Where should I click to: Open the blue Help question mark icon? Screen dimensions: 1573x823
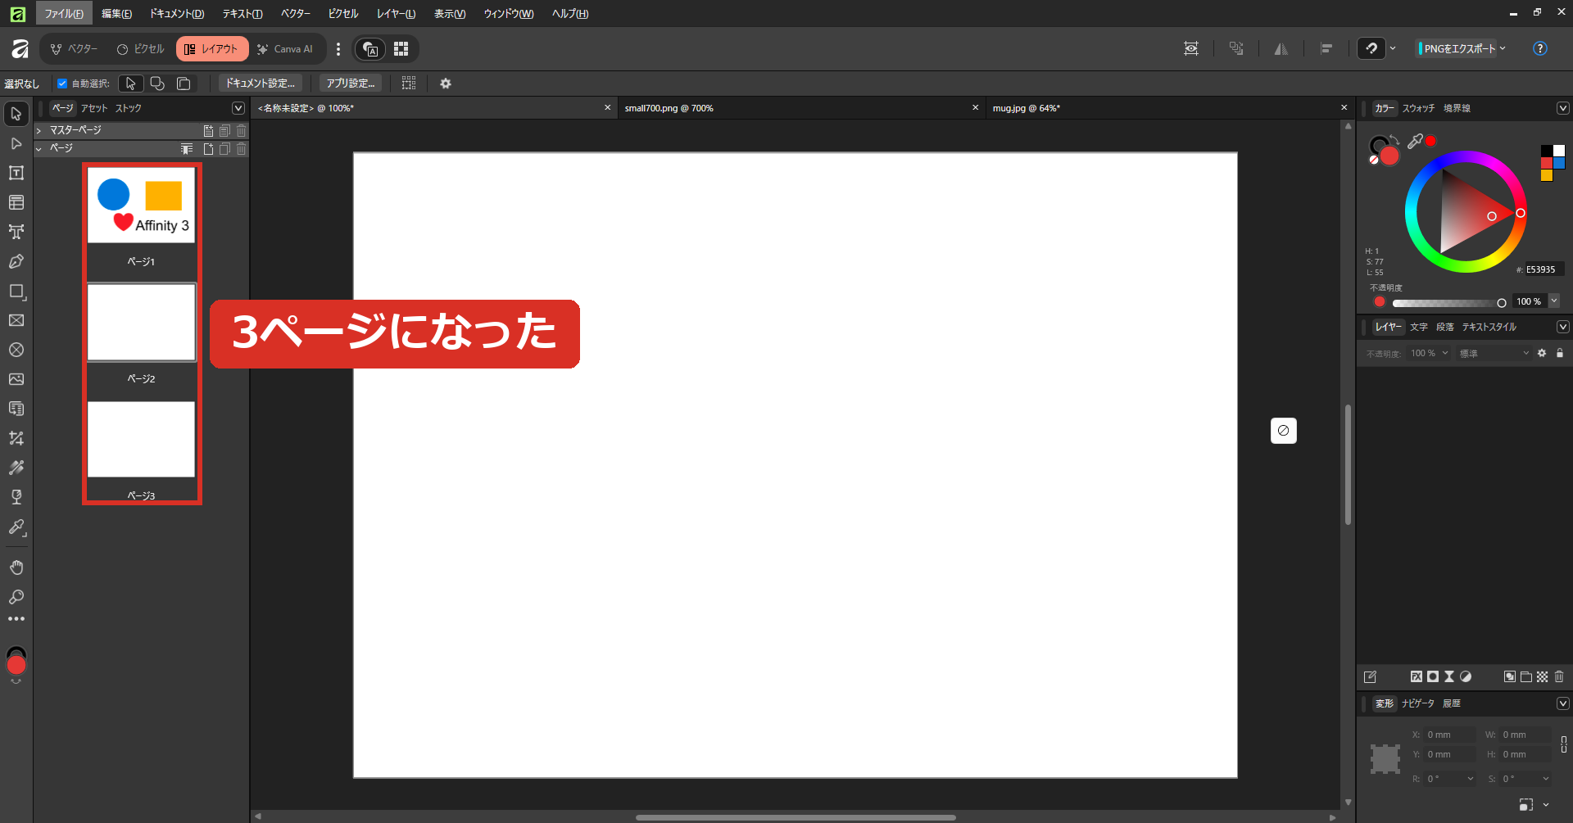tap(1540, 48)
